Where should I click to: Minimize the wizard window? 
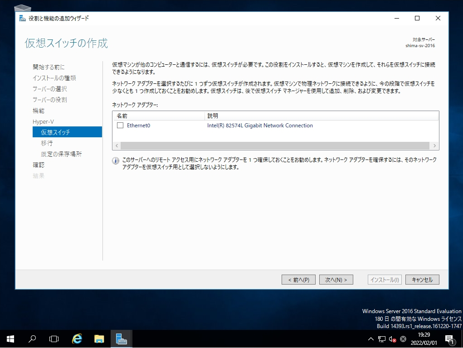pos(396,18)
